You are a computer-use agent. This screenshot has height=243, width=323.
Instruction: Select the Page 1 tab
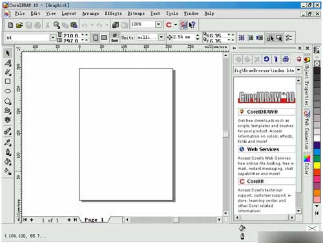94,220
